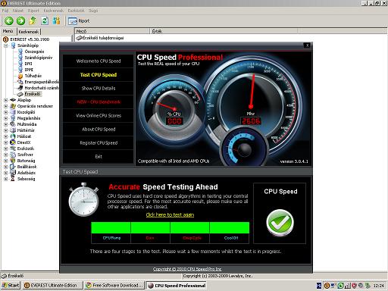The image size is (388, 291).
Task: Expand the Alaplap tree node
Action: point(6,100)
